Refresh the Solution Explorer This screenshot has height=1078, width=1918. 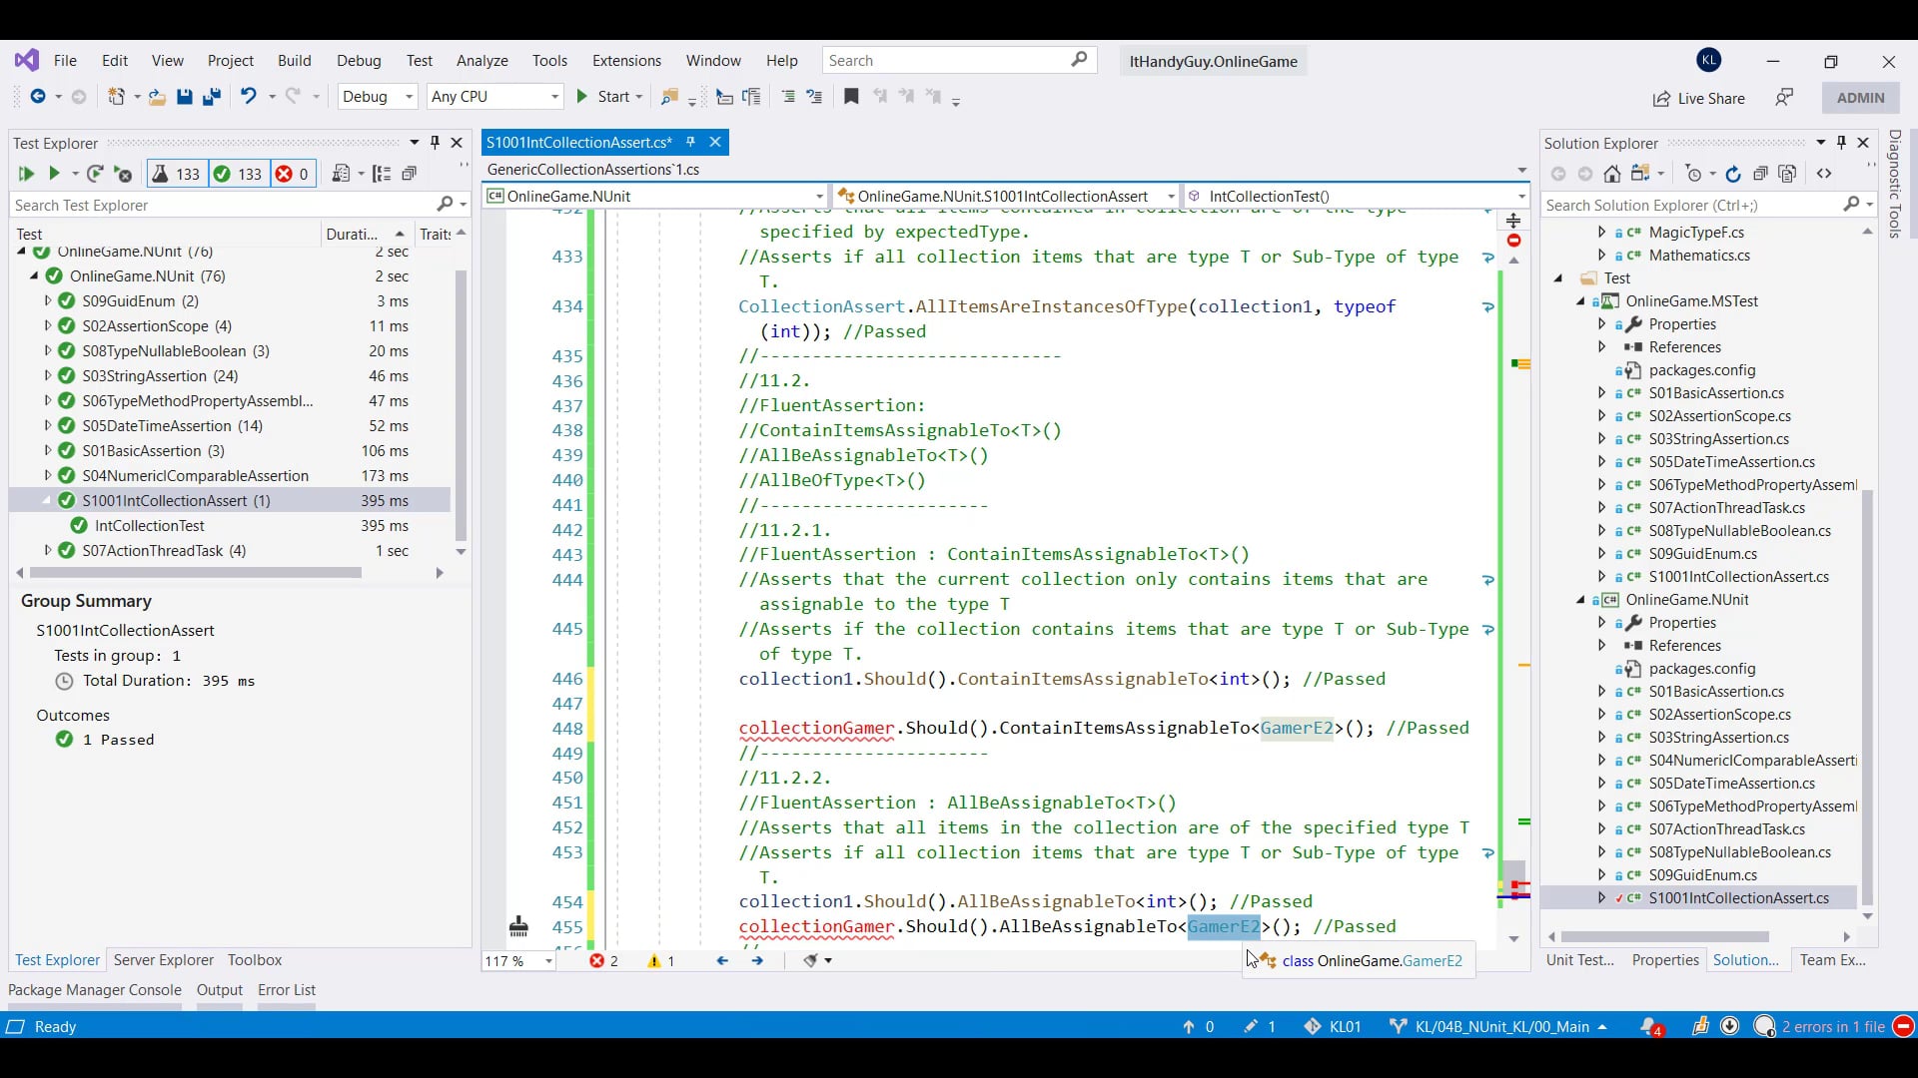tap(1732, 173)
